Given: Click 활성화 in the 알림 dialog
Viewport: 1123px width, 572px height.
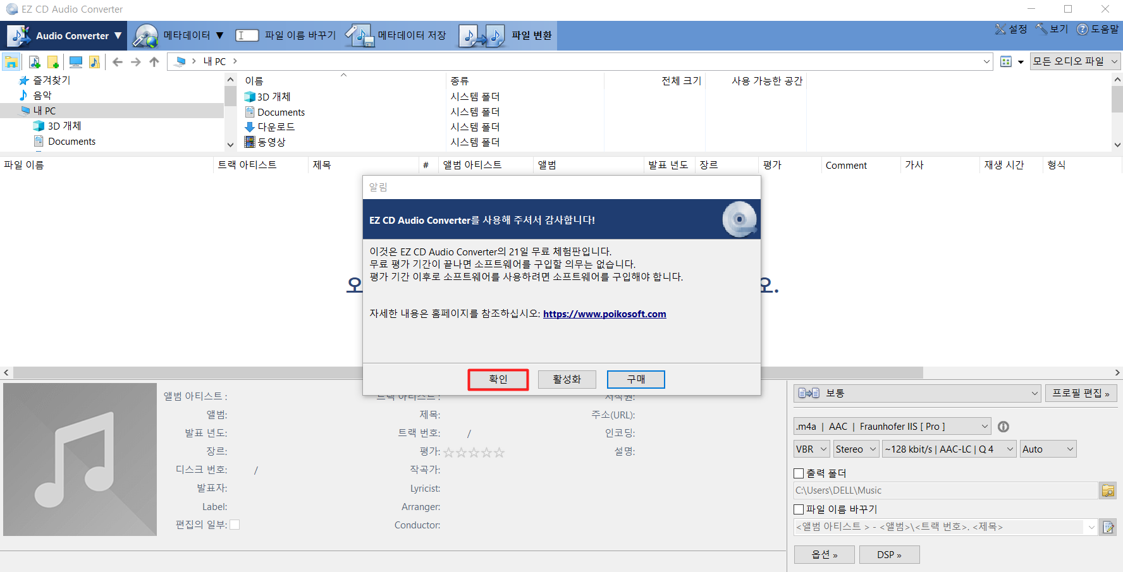Looking at the screenshot, I should (x=567, y=379).
